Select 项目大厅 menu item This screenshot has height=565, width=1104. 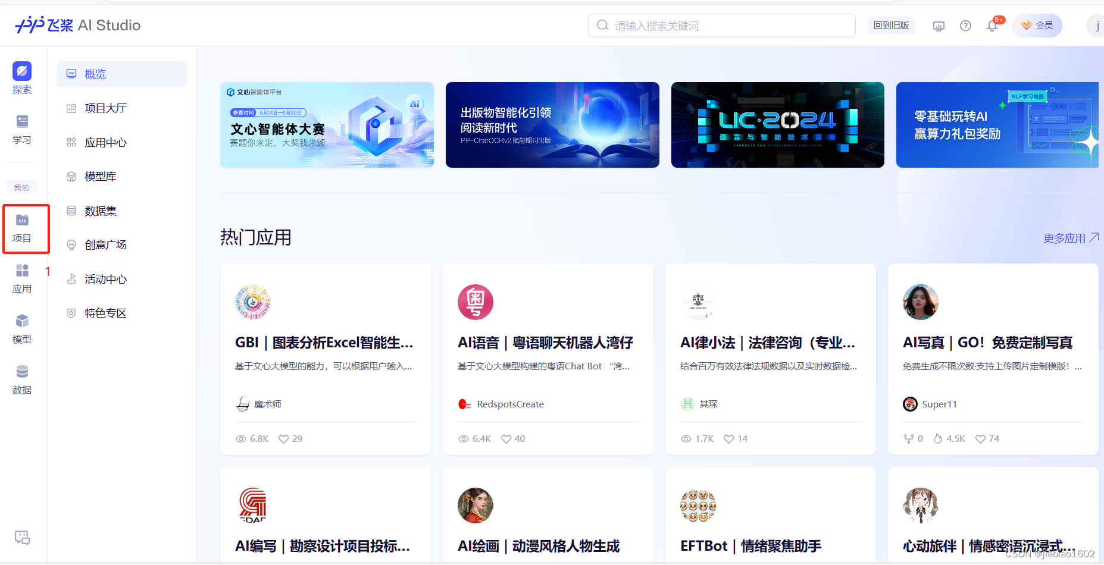click(121, 108)
